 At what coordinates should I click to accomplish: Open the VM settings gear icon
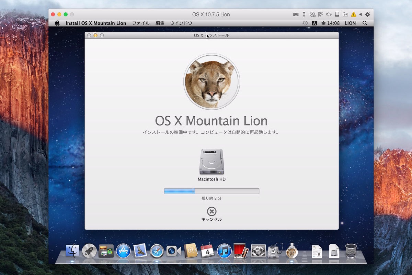coord(367,14)
